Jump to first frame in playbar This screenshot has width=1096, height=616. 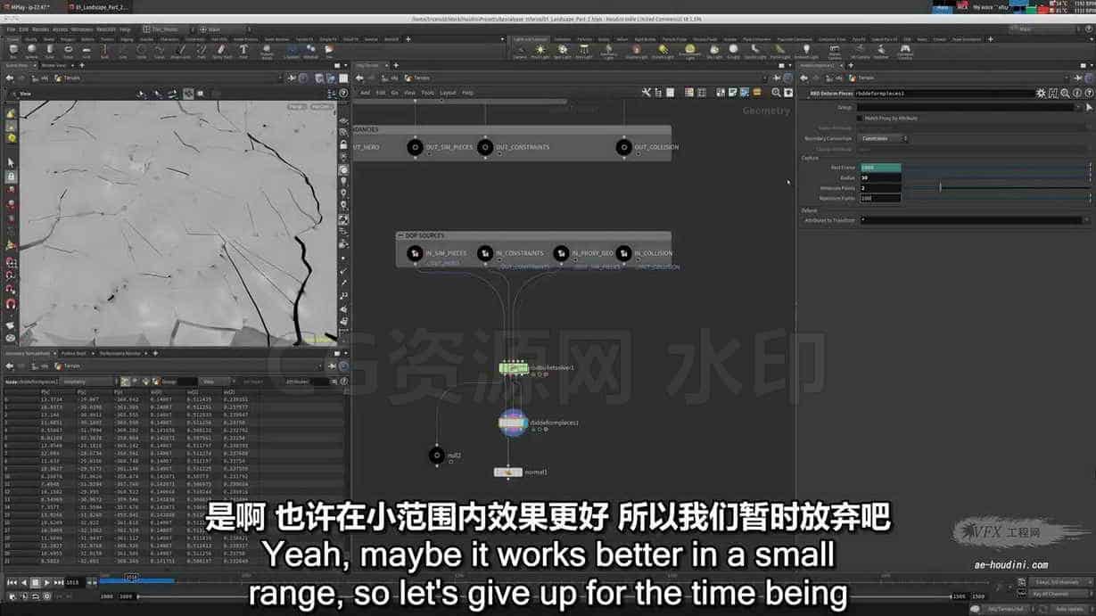tap(11, 582)
